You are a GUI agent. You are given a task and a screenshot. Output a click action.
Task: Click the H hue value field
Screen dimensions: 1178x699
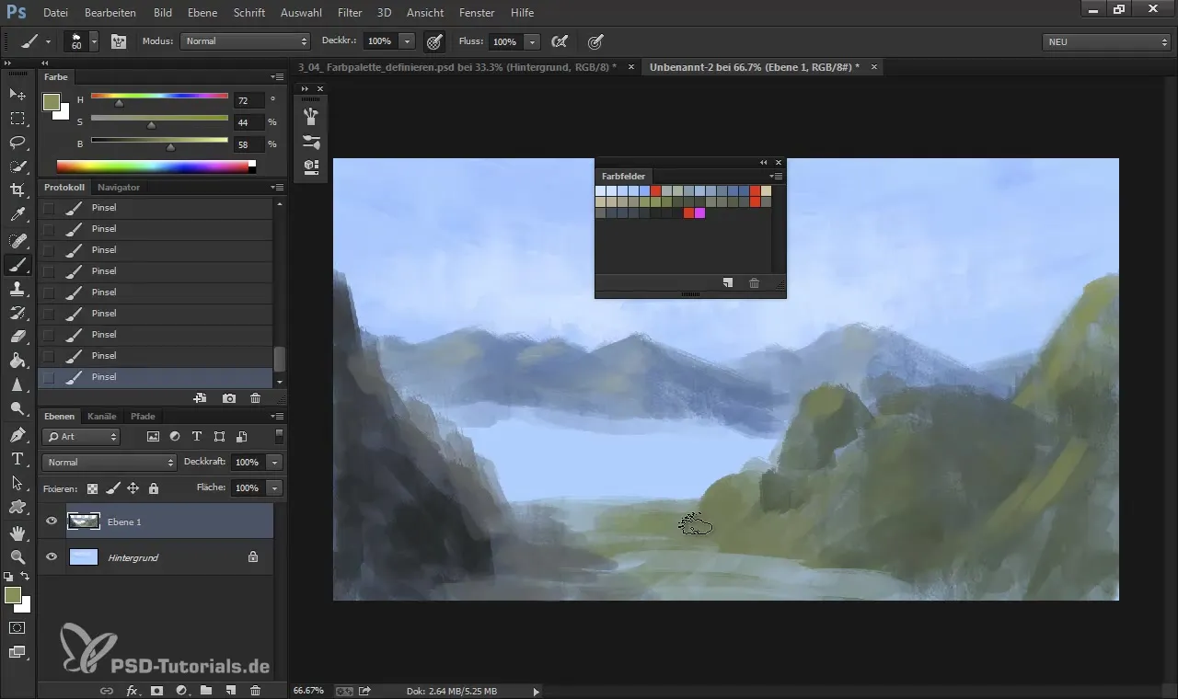pyautogui.click(x=248, y=99)
